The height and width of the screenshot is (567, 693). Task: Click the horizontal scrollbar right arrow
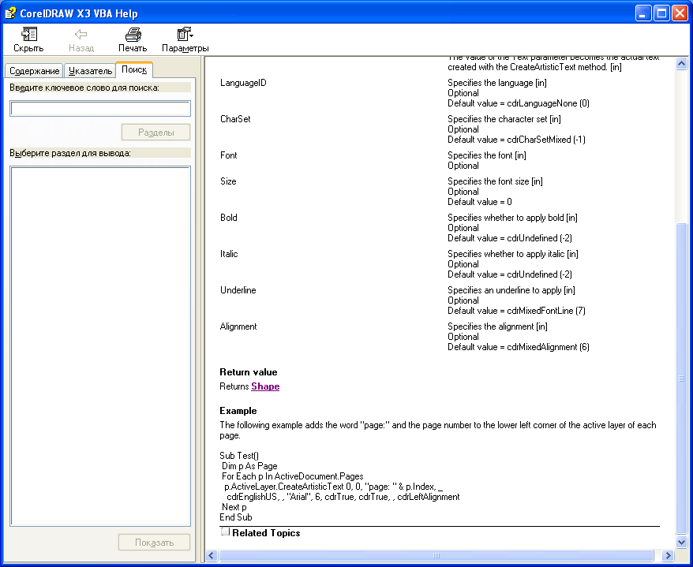(x=668, y=555)
